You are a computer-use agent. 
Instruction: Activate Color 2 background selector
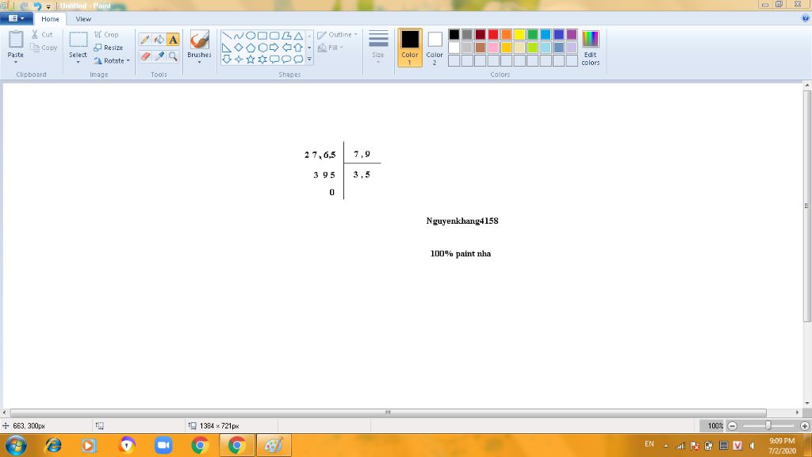coord(435,48)
